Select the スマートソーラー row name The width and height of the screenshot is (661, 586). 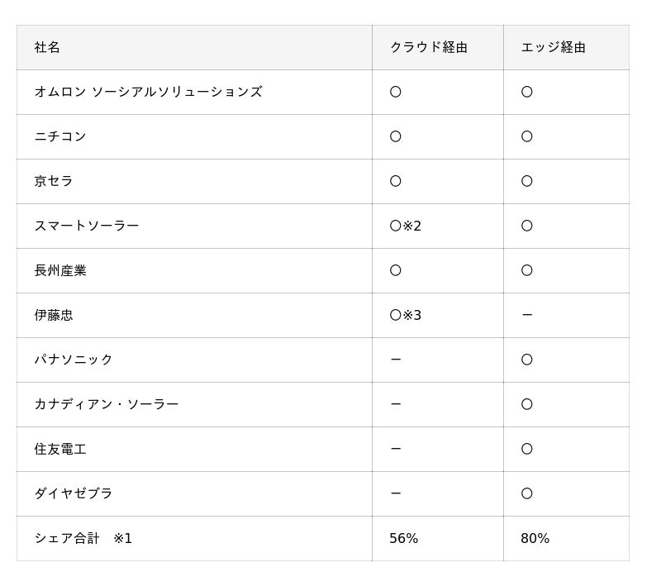[86, 226]
